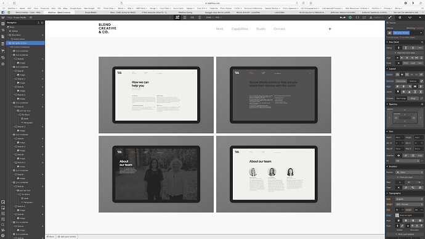Open the Position Static dropdown
The width and height of the screenshot is (425, 239).
pyautogui.click(x=409, y=172)
